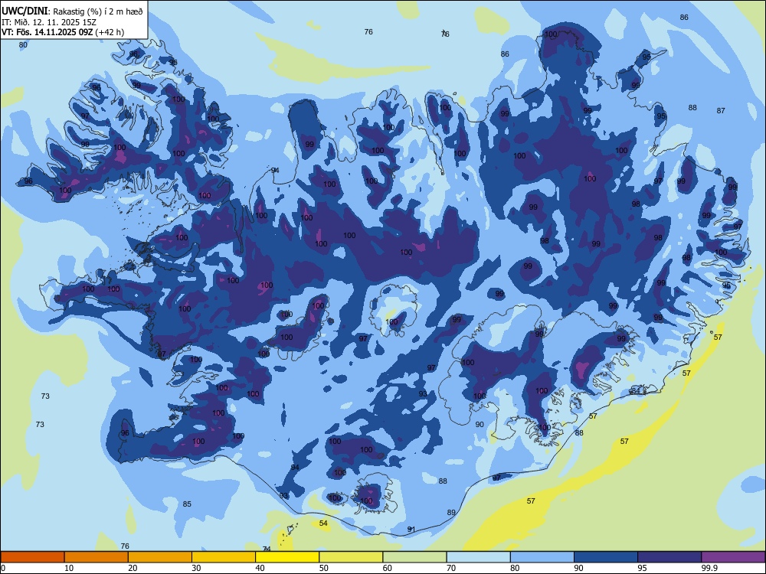Click the '50' tick label on the legend scale

coord(323,568)
